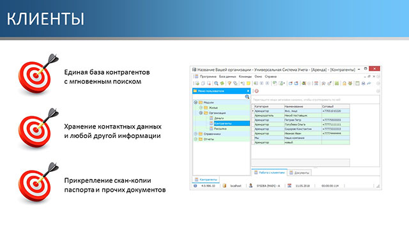
Task: Select the Деньги item in tree
Action: click(219, 118)
